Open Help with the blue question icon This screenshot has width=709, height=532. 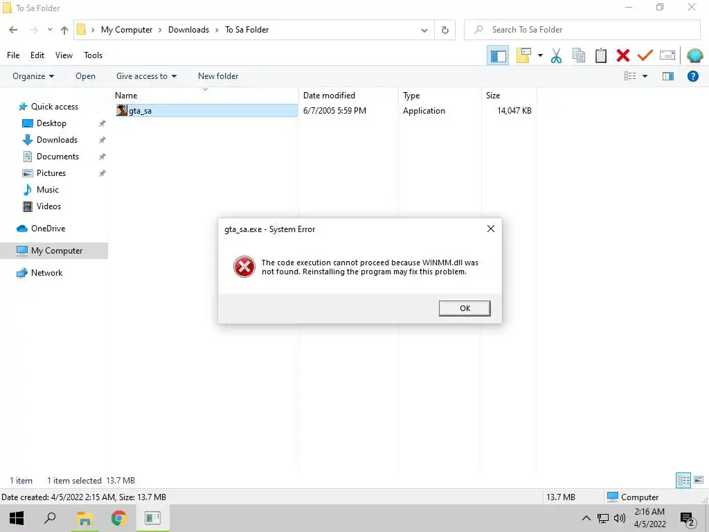[692, 76]
